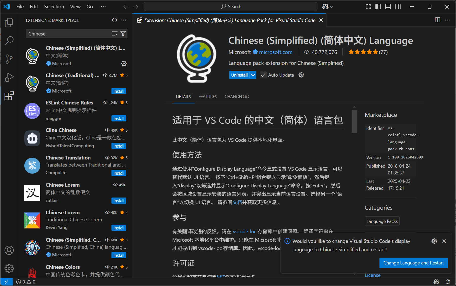Click the readme vertical scrollbar thumb
Viewport: 456px width, 286px height.
(x=354, y=121)
